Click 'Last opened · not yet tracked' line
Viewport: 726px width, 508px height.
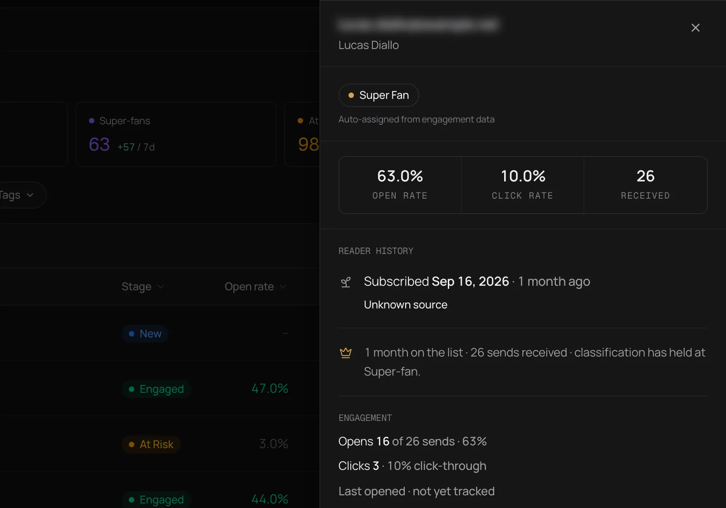[417, 491]
